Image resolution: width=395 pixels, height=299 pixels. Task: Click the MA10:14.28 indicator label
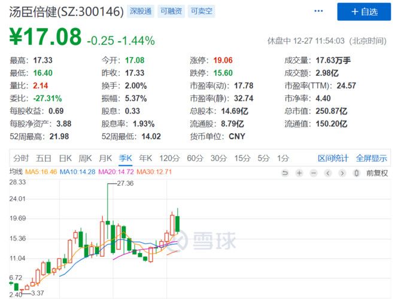coord(78,172)
